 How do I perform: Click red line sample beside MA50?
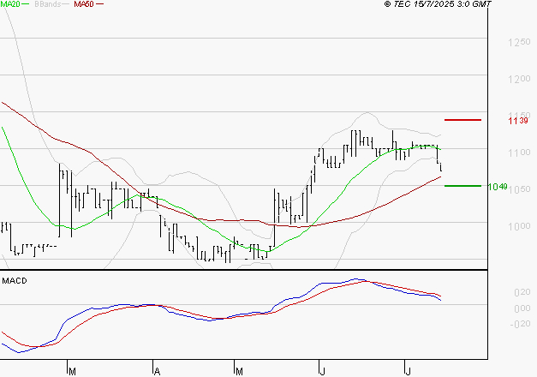pos(100,5)
